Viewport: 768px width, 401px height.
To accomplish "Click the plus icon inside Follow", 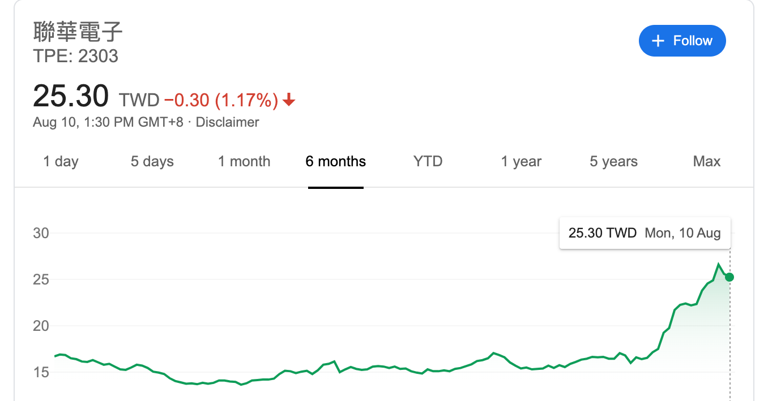I will [658, 41].
